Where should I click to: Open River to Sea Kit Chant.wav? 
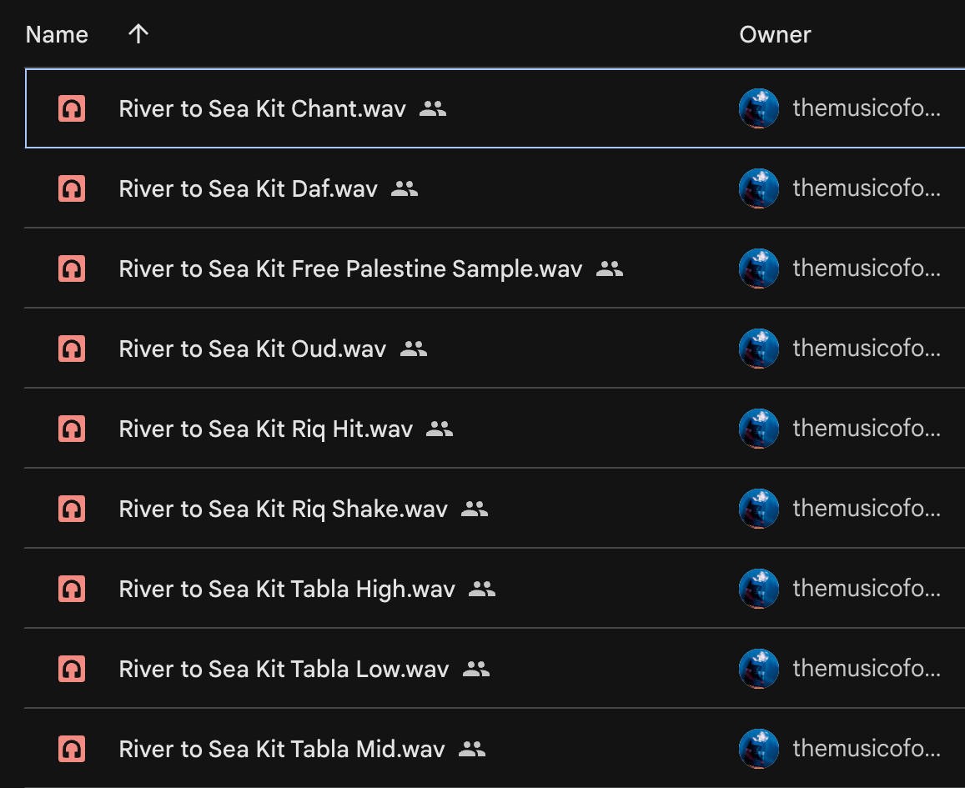[262, 108]
